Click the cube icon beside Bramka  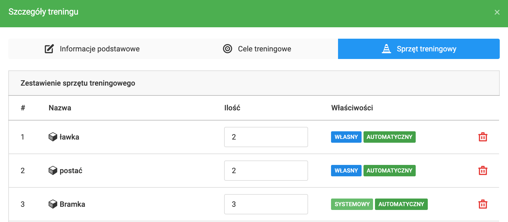click(x=53, y=204)
